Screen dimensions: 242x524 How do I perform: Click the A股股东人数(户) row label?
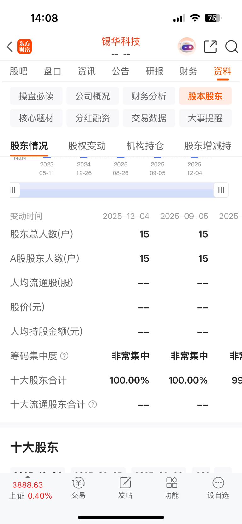tap(45, 258)
